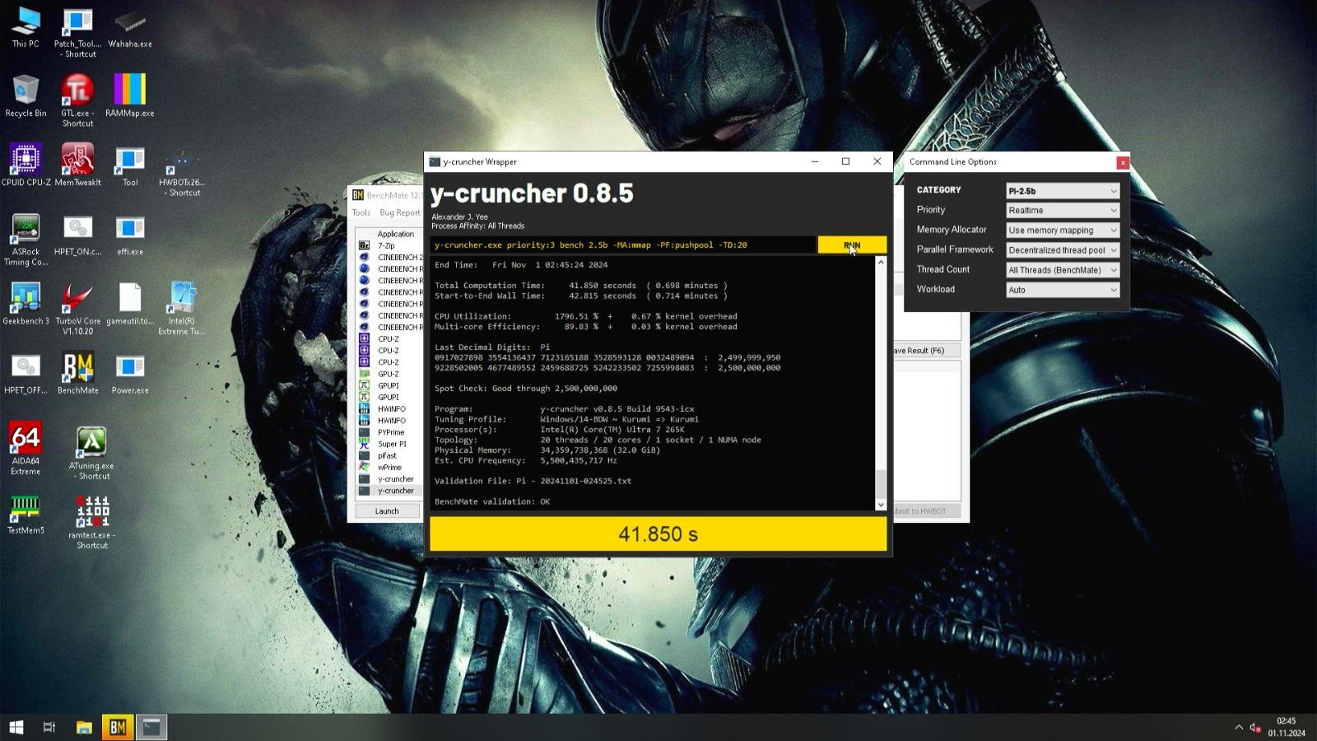Screen dimensions: 1317x741
Task: Open the This PC desktop icon
Action: coord(26,27)
